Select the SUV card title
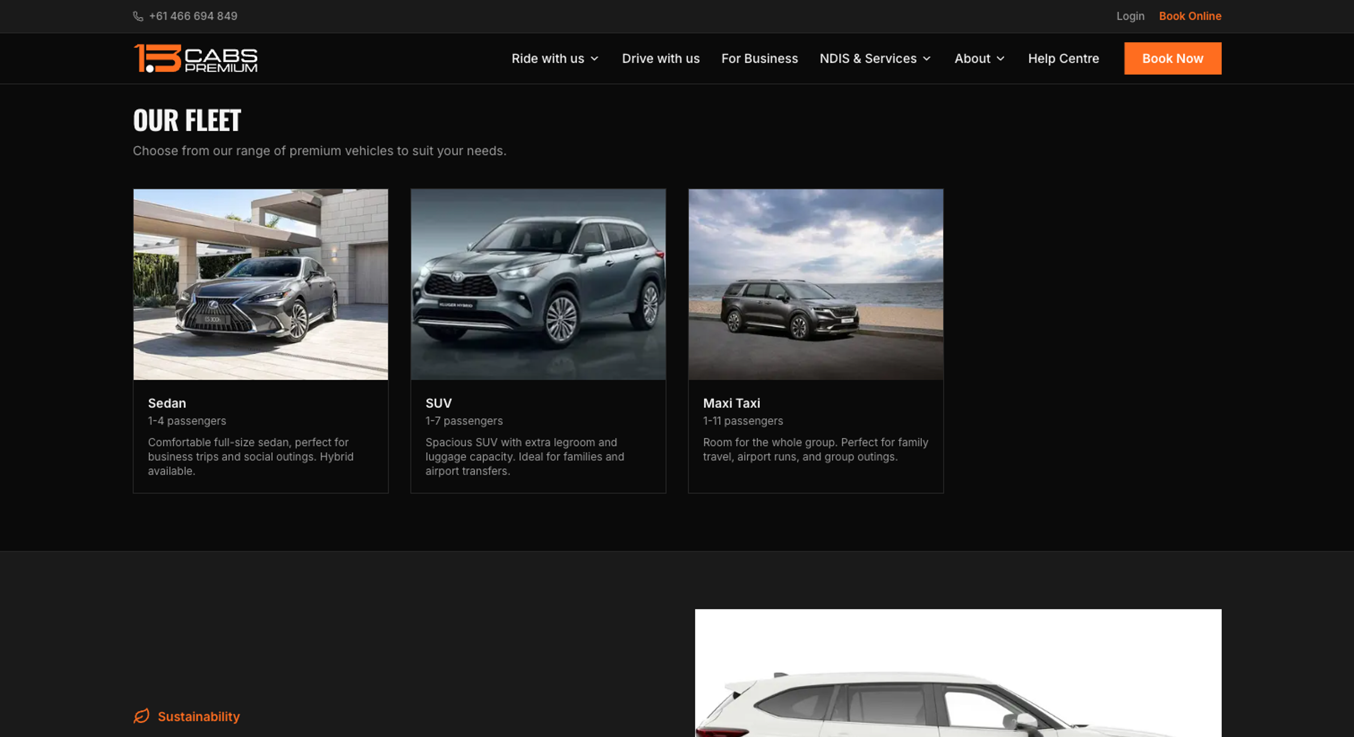 click(x=438, y=403)
